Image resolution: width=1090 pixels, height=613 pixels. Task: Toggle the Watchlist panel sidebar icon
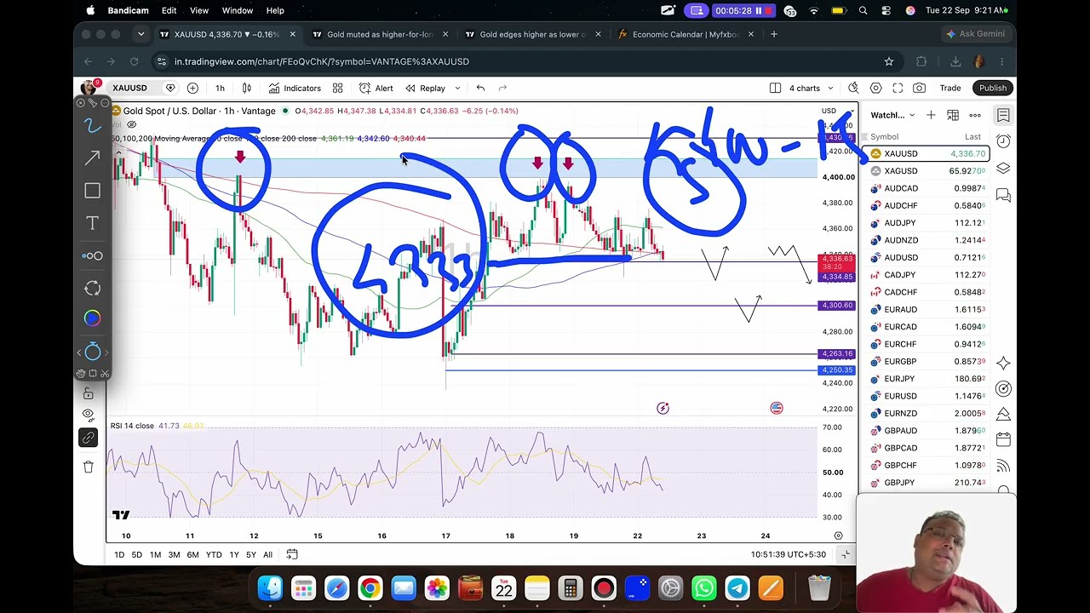pos(1003,115)
